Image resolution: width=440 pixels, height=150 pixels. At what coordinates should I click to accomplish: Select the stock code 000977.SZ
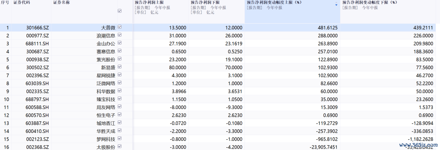(x=37, y=36)
